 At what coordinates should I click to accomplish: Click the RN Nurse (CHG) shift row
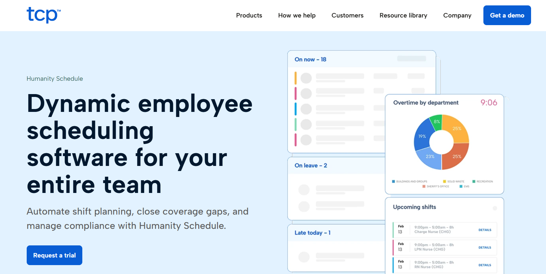pyautogui.click(x=445, y=265)
